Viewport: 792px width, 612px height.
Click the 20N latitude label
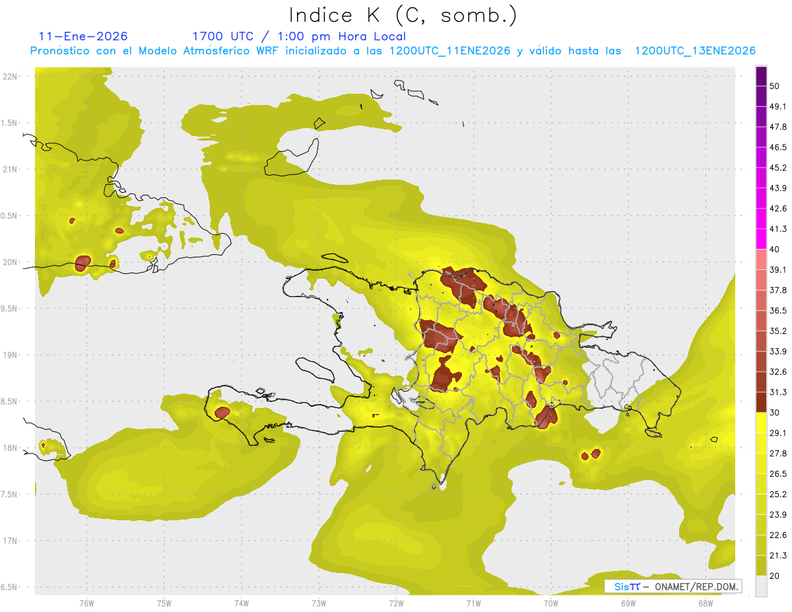[10, 262]
